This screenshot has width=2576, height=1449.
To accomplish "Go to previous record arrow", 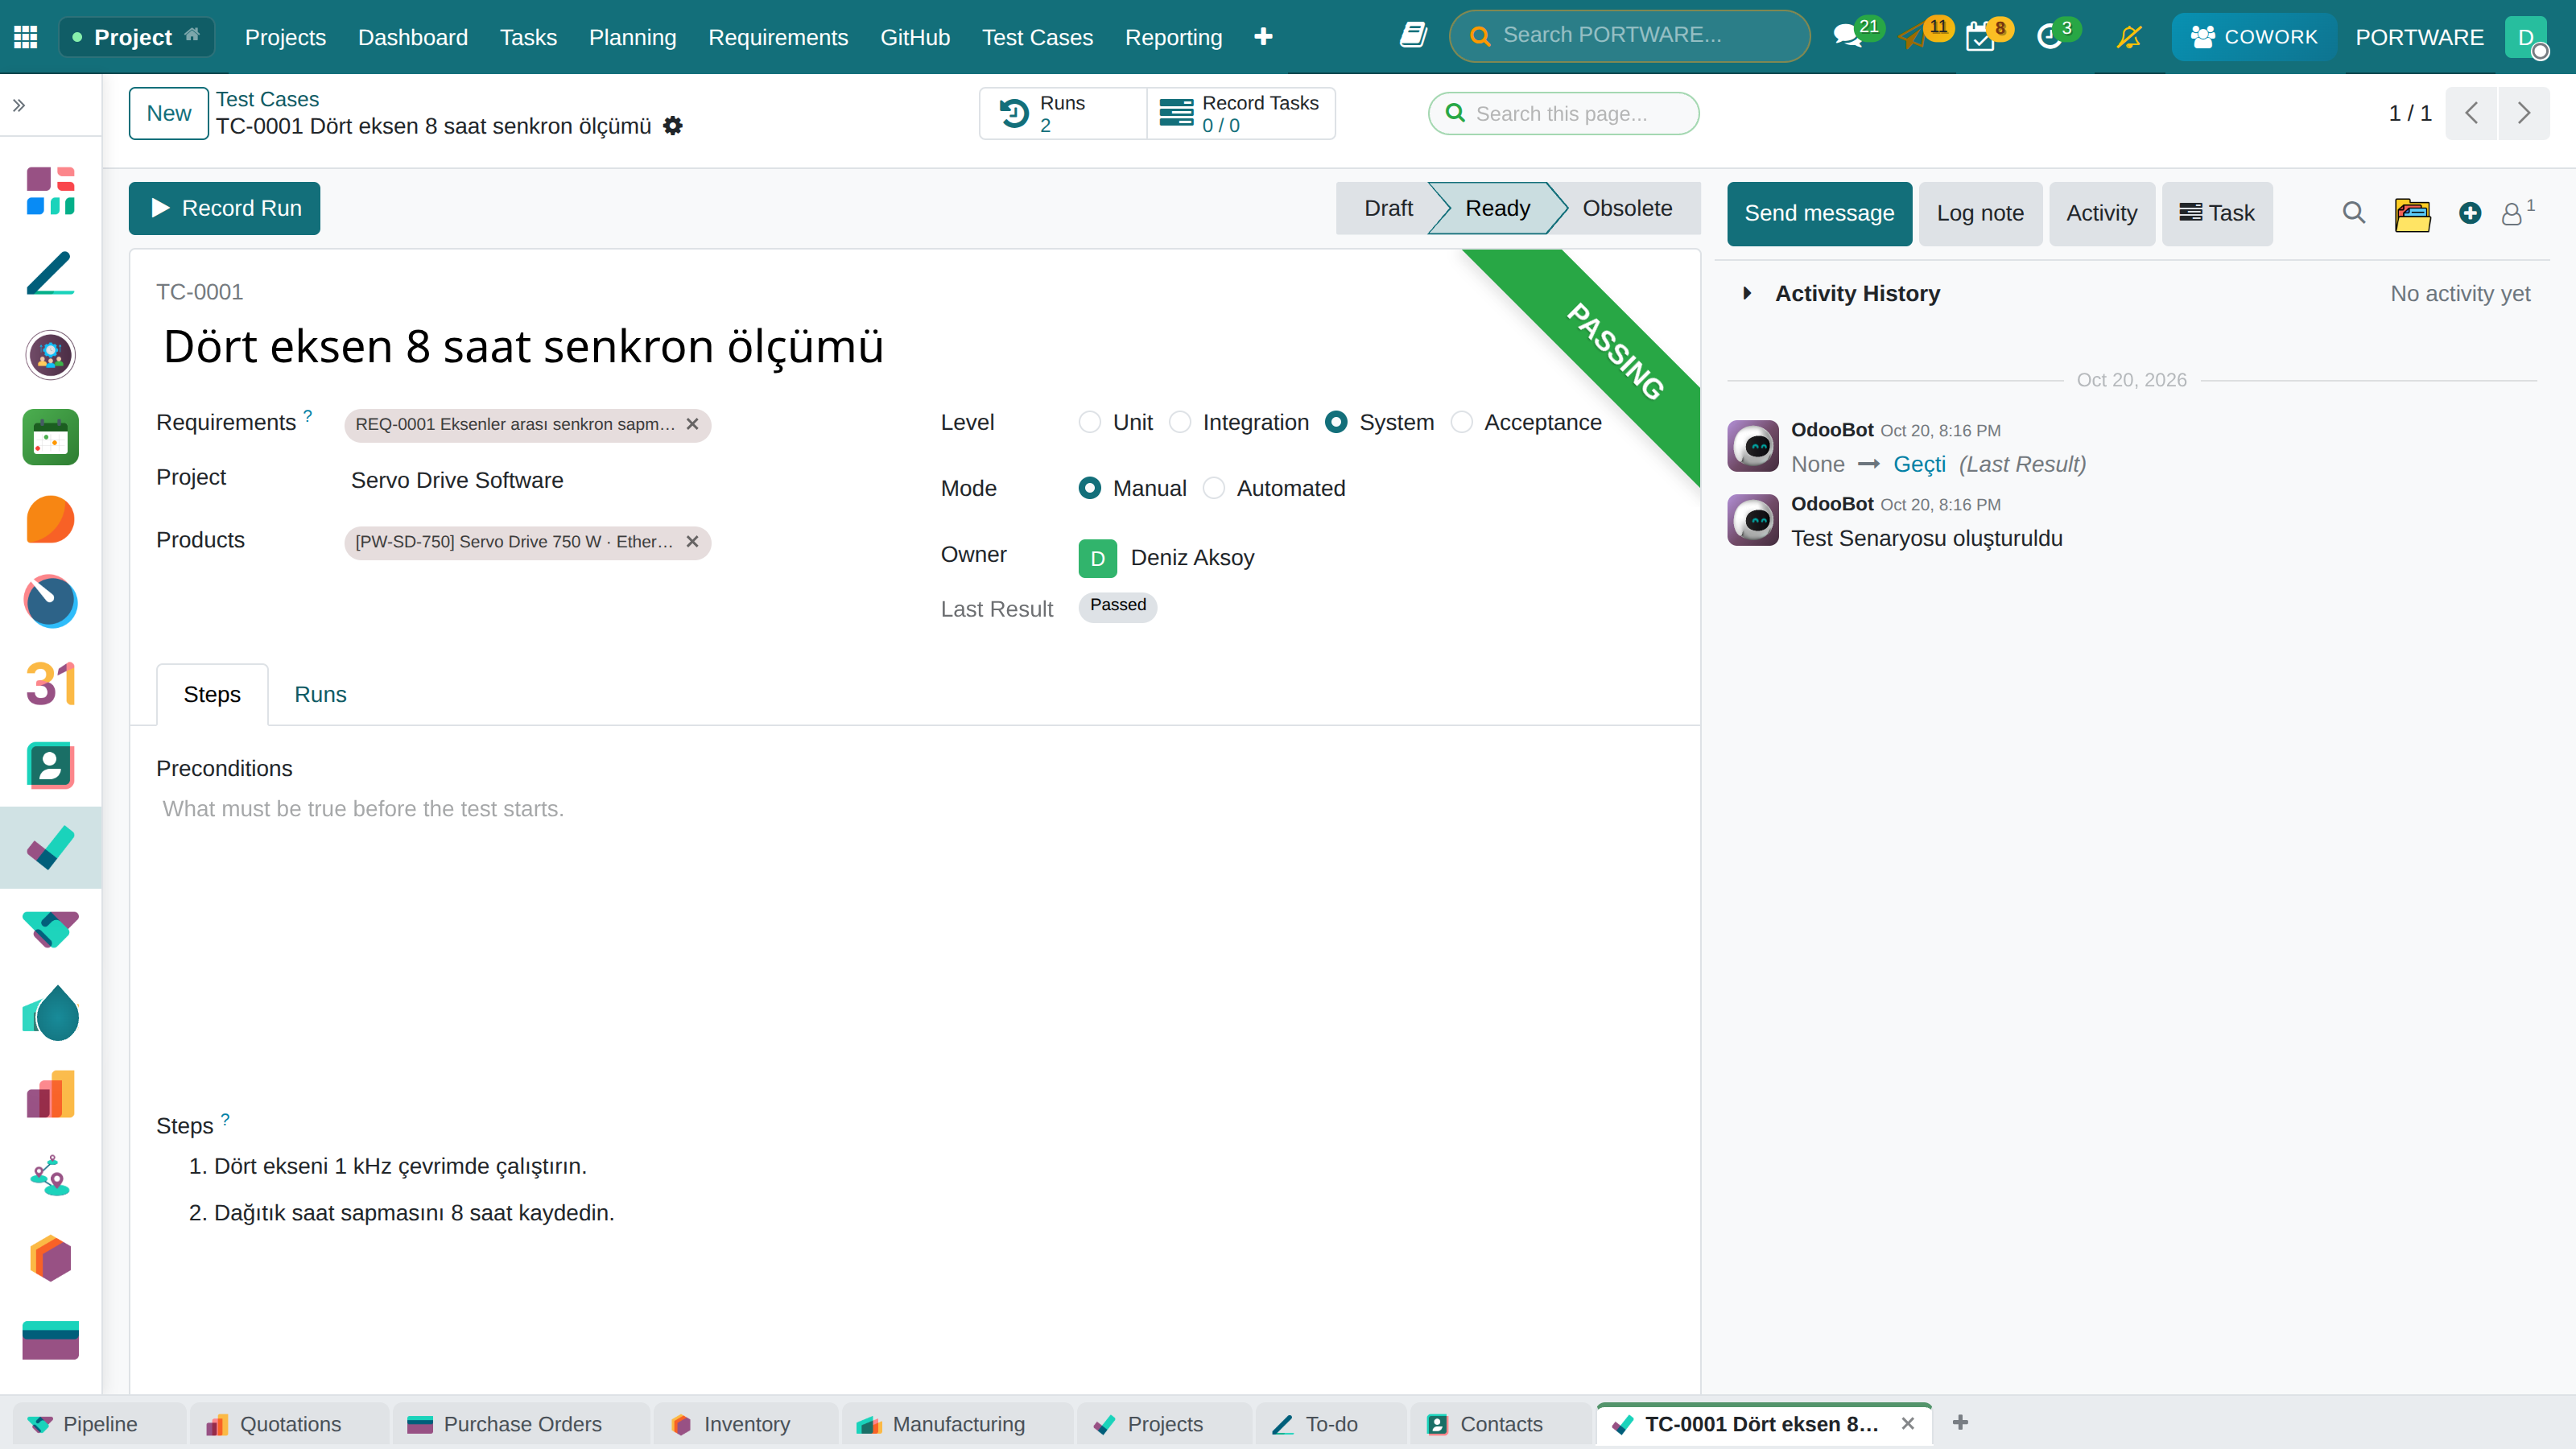I will point(2471,113).
